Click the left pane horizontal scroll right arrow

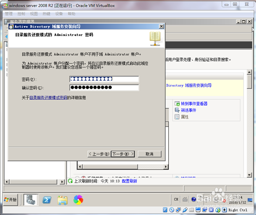pos(62,182)
